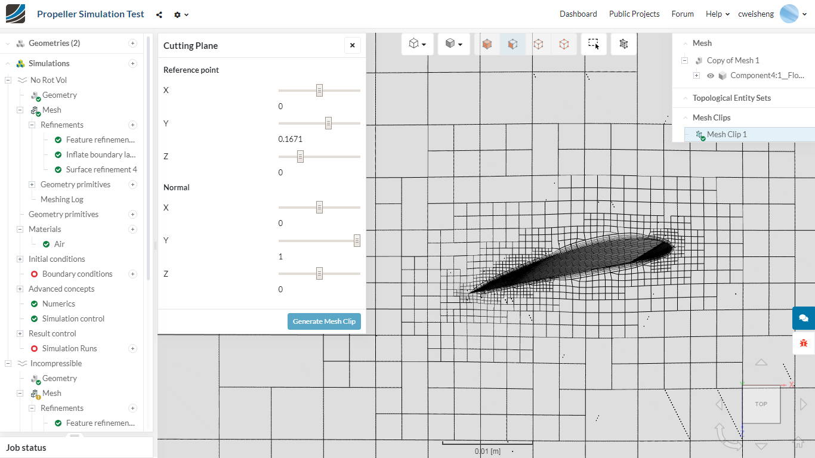Image resolution: width=815 pixels, height=458 pixels.
Task: Collapse the Copy of Mesh 1 node
Action: 684,60
